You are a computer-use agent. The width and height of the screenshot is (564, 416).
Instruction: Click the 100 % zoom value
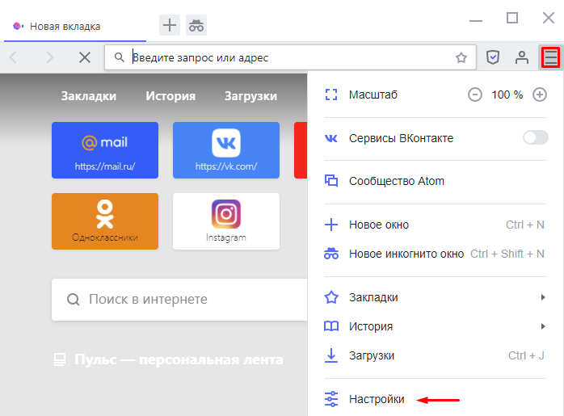click(507, 95)
